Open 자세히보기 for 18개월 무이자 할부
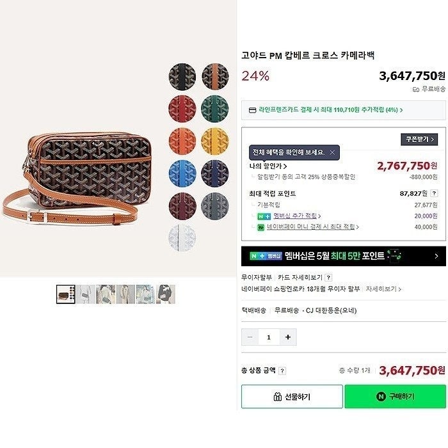 [383, 289]
